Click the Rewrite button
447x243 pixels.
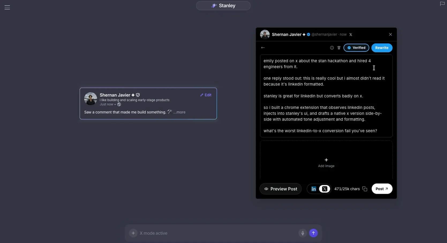click(382, 48)
